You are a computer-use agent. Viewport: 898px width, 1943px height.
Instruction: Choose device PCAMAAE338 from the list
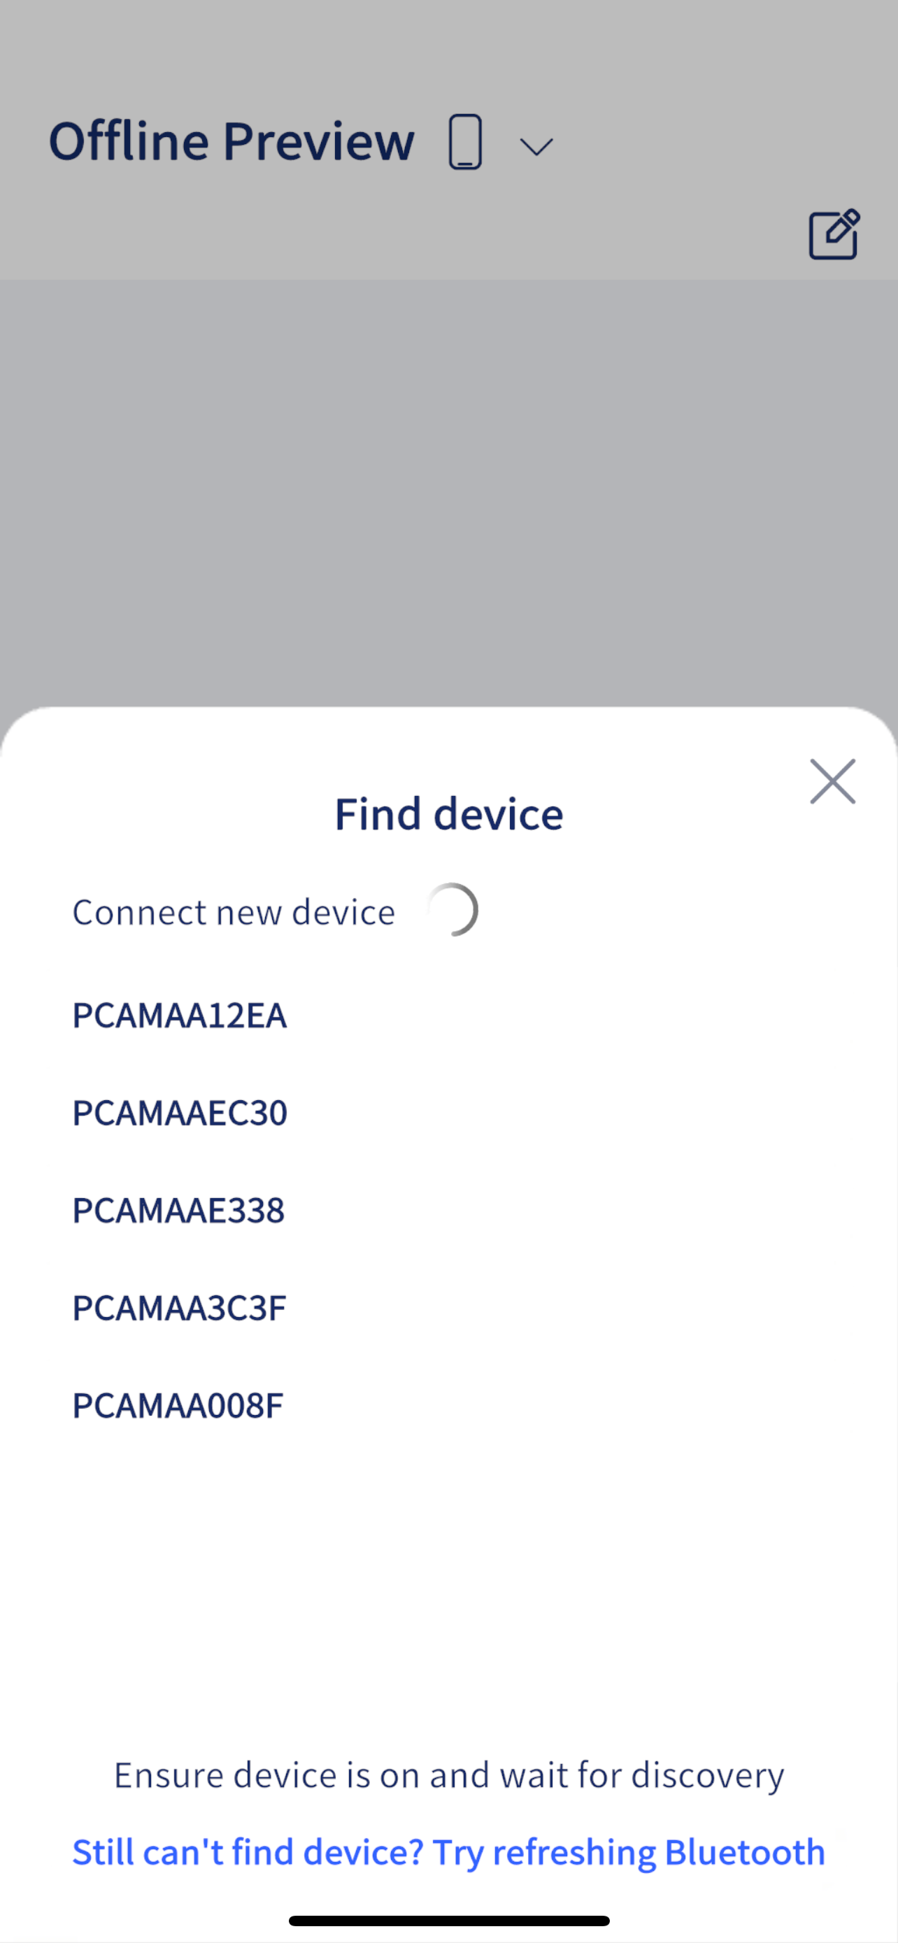(179, 1210)
